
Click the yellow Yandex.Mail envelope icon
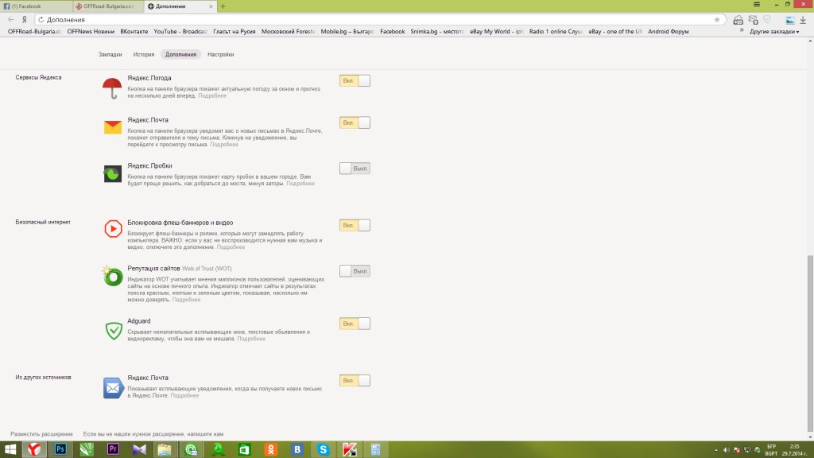tap(113, 127)
